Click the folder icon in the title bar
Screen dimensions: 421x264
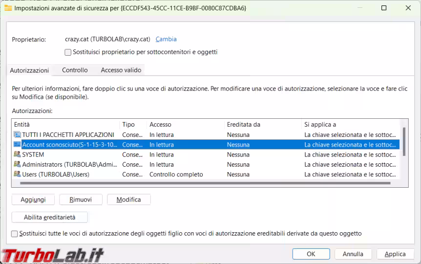pos(8,8)
